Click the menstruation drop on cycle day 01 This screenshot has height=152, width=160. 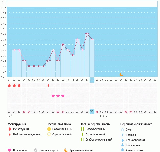(x=9, y=85)
